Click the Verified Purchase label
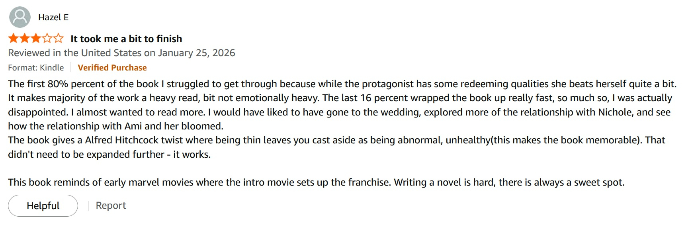The height and width of the screenshot is (235, 690). 112,68
